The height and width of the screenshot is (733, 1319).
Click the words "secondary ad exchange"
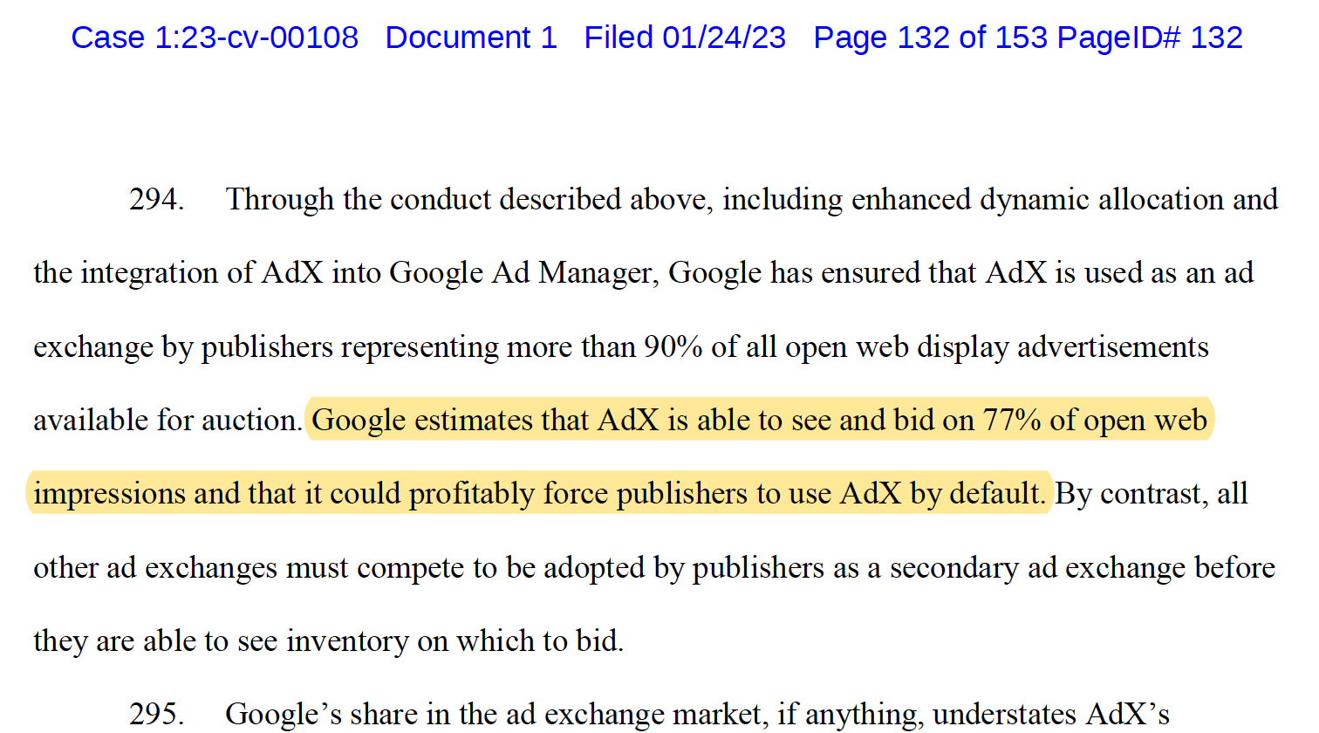point(1038,568)
